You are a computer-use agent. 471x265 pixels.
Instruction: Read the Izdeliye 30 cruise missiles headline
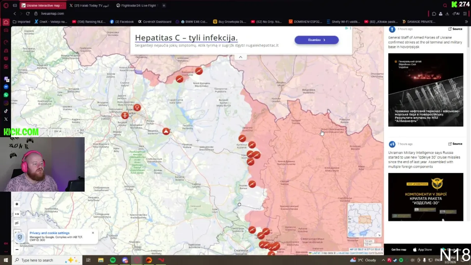[x=424, y=159]
